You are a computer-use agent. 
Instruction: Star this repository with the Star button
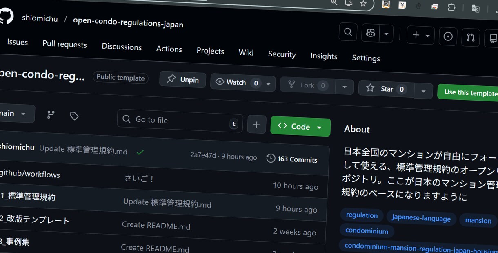point(386,89)
